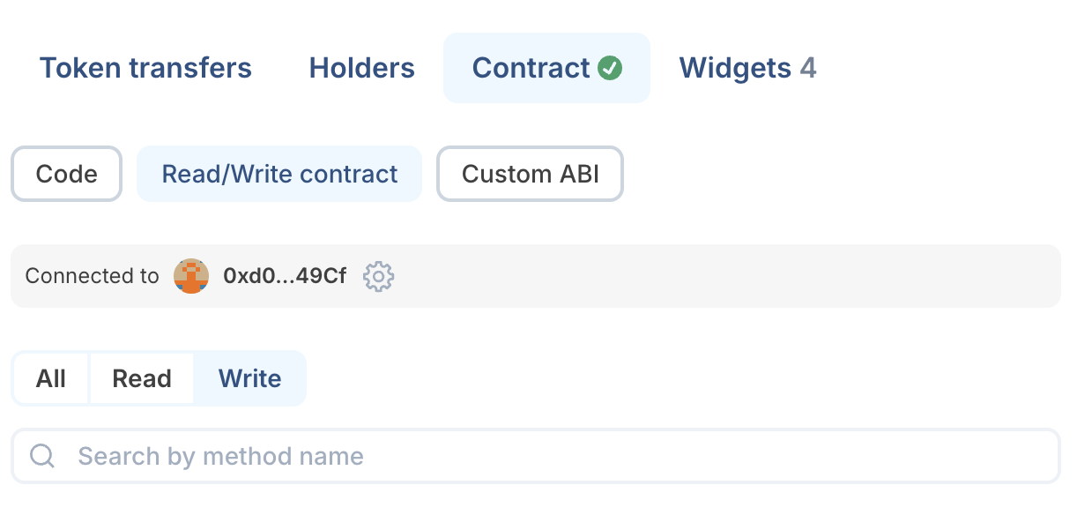Show only Write methods
Image resolution: width=1077 pixels, height=515 pixels.
249,378
